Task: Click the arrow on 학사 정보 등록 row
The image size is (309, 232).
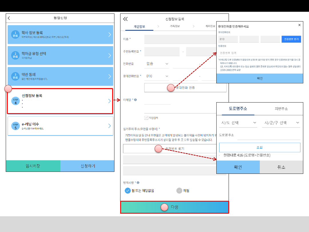Action: 110,35
